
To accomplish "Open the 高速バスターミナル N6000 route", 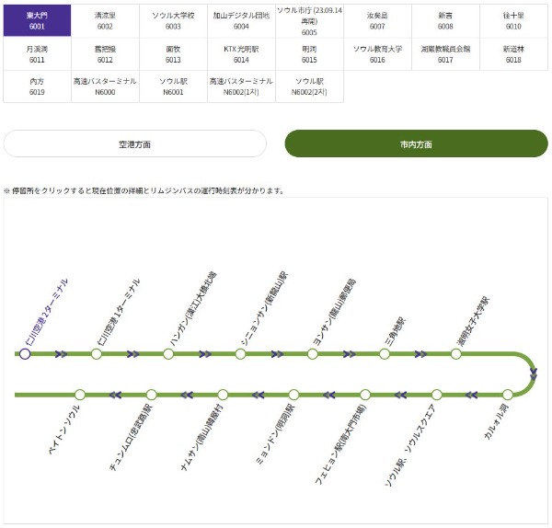I will (x=105, y=86).
